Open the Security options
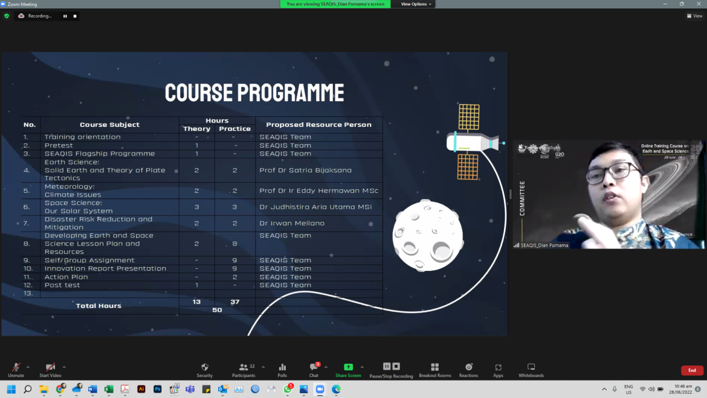The height and width of the screenshot is (398, 707). 204,369
